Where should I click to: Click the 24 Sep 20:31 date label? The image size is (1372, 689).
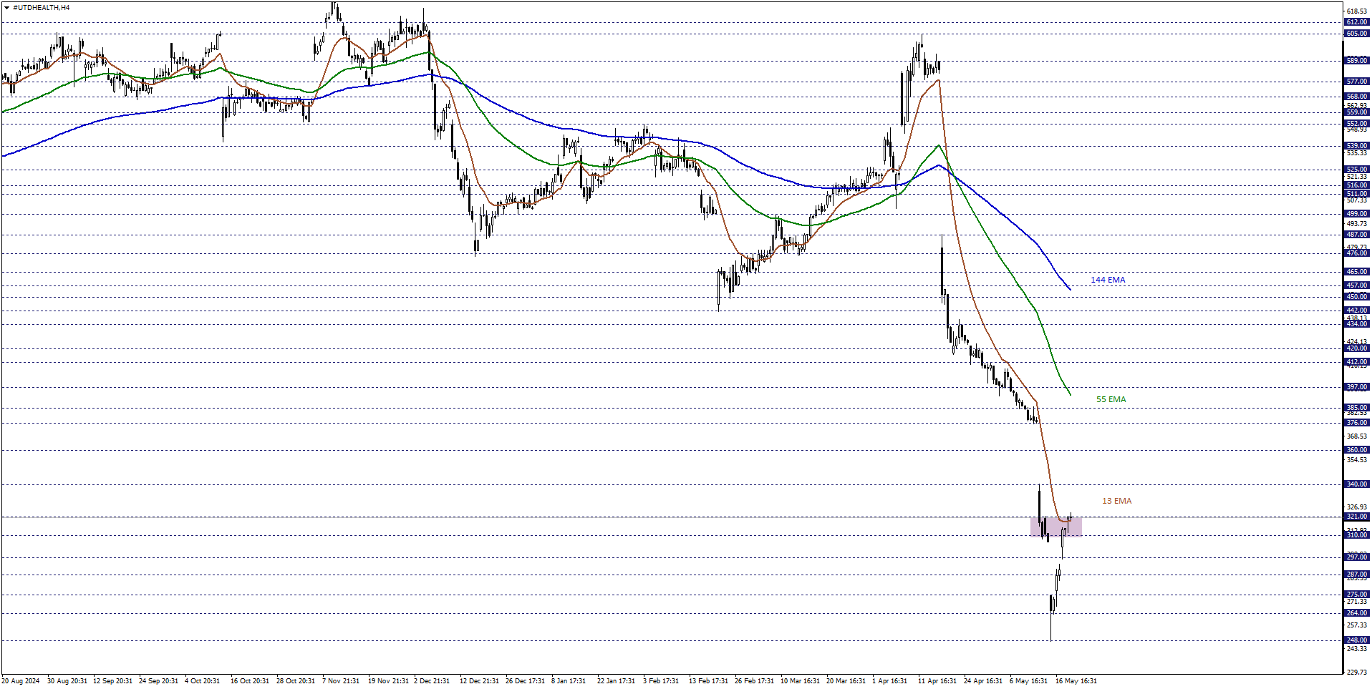(x=158, y=681)
